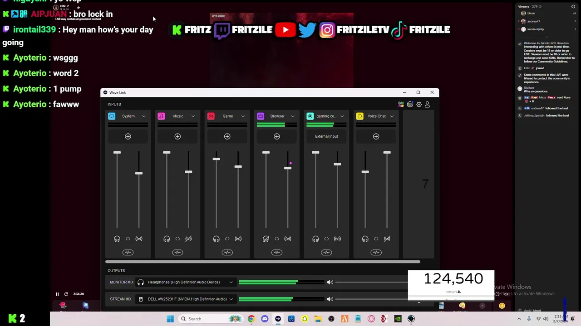The width and height of the screenshot is (581, 326).
Task: Mute Voice Chat in the monitor mix
Action: click(365, 239)
